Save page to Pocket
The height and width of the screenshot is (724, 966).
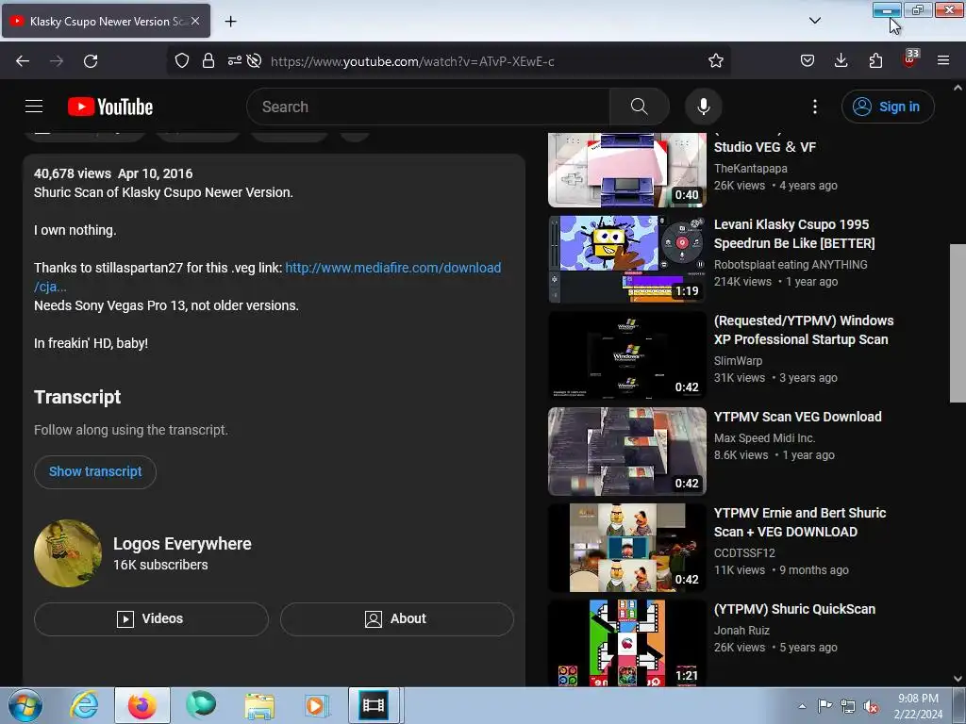(808, 60)
